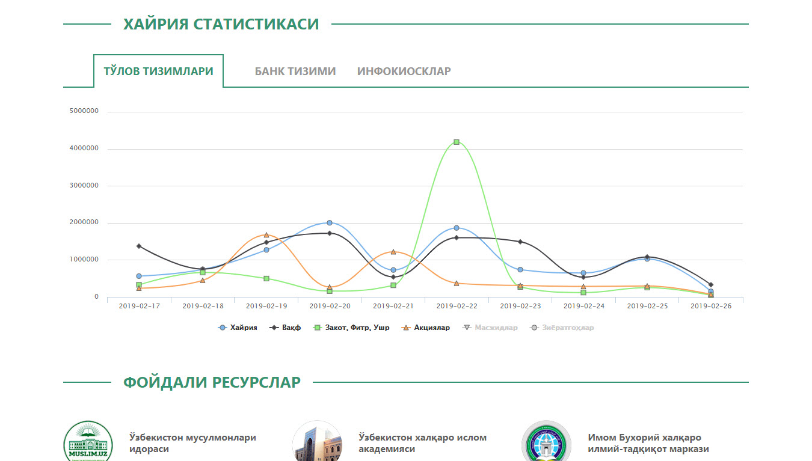Click the black Вақф point on 2019-02-26
812x461 pixels.
[711, 284]
